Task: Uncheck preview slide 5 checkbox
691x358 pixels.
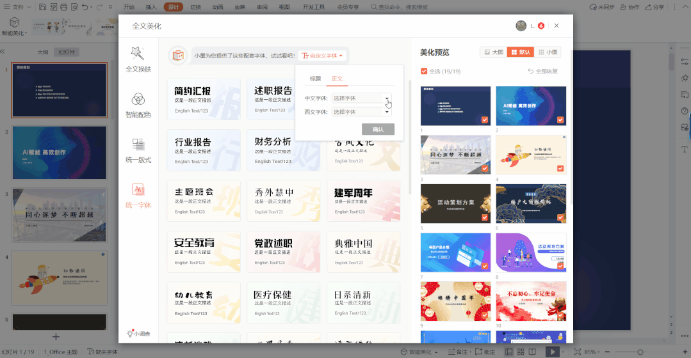Action: pyautogui.click(x=485, y=217)
